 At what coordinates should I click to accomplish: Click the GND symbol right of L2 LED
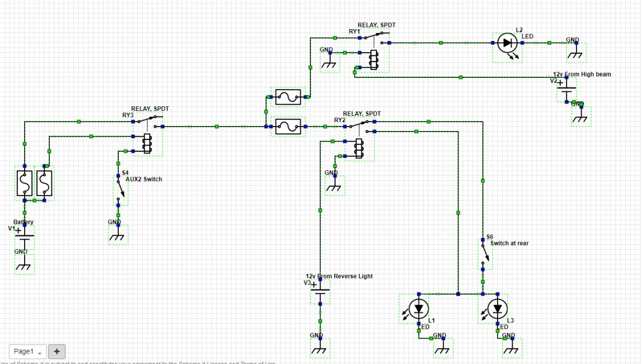pyautogui.click(x=577, y=52)
